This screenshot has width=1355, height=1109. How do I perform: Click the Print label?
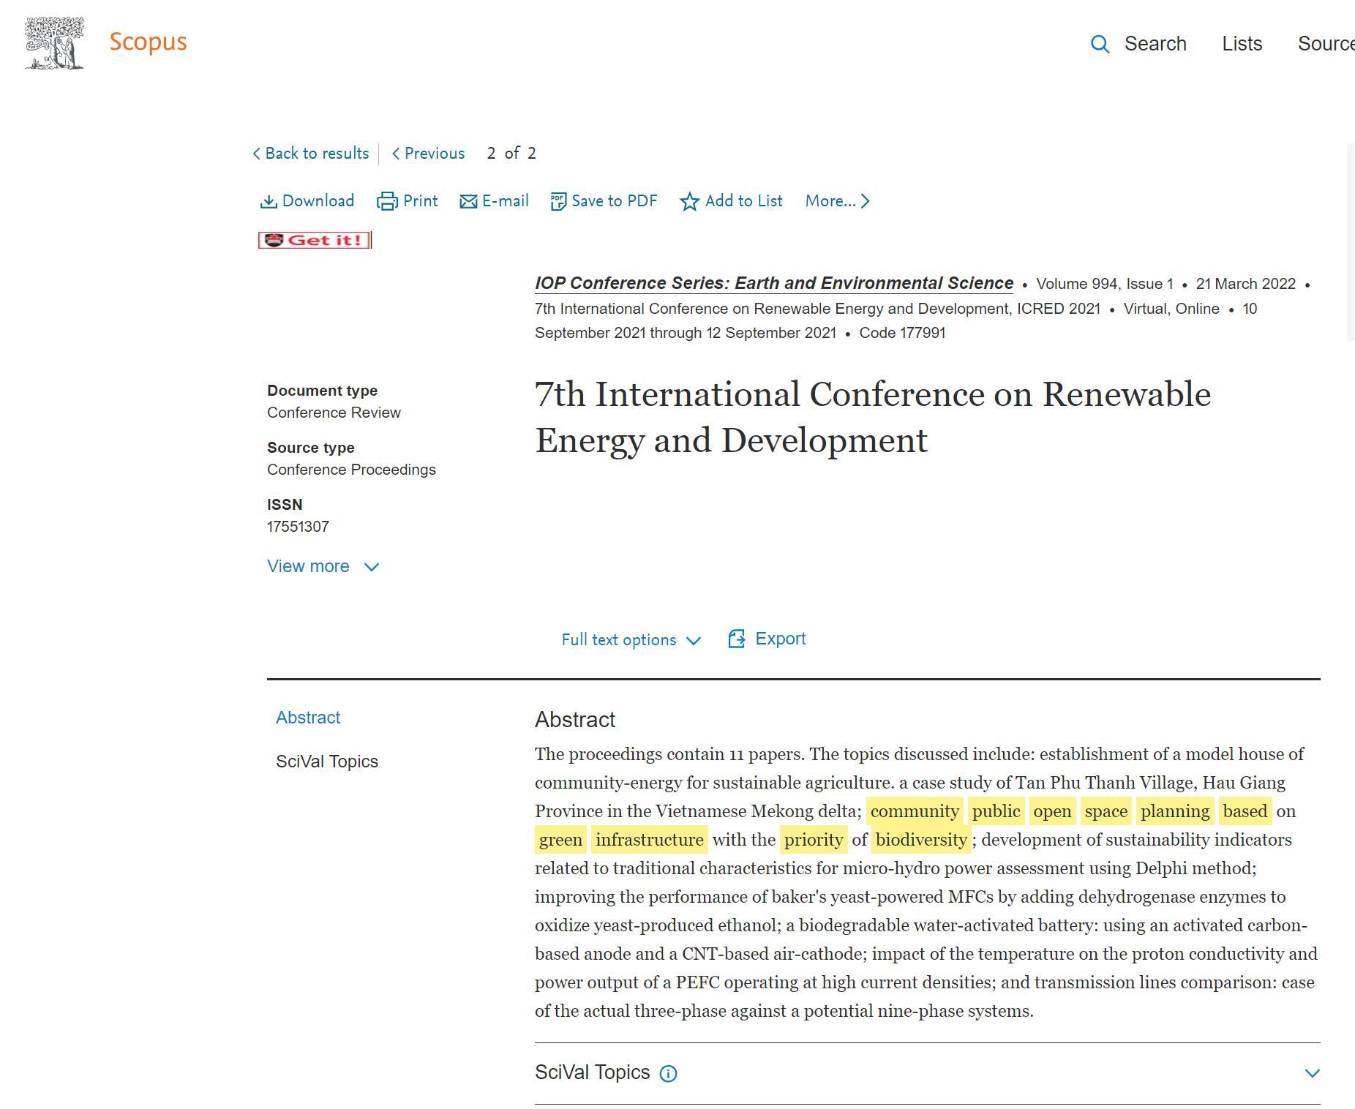coord(420,200)
